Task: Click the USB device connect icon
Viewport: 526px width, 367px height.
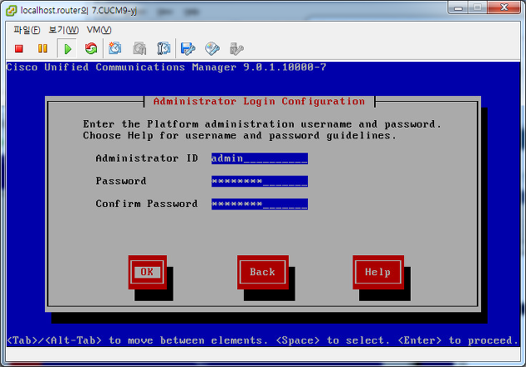Action: point(236,49)
